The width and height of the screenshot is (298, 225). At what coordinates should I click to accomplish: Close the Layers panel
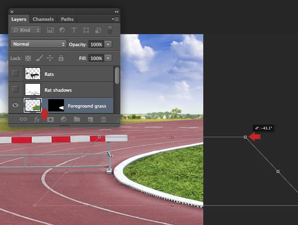pyautogui.click(x=12, y=11)
